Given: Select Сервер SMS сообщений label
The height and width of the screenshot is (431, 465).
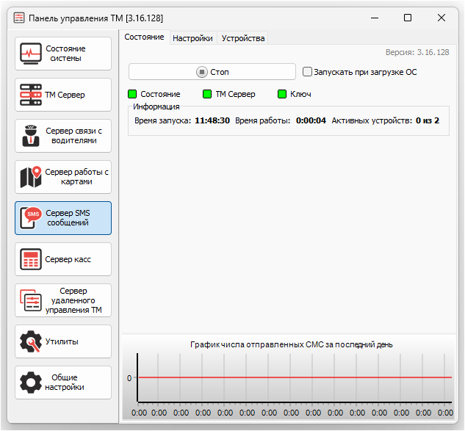Looking at the screenshot, I should click(x=68, y=217).
